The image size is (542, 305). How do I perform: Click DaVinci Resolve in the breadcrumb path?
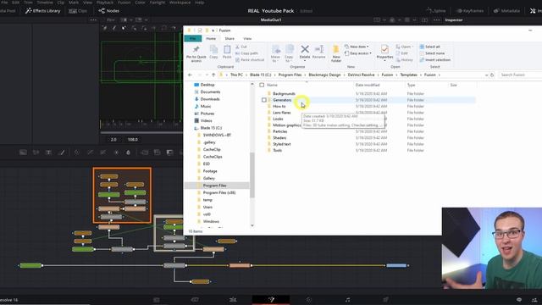tap(361, 75)
